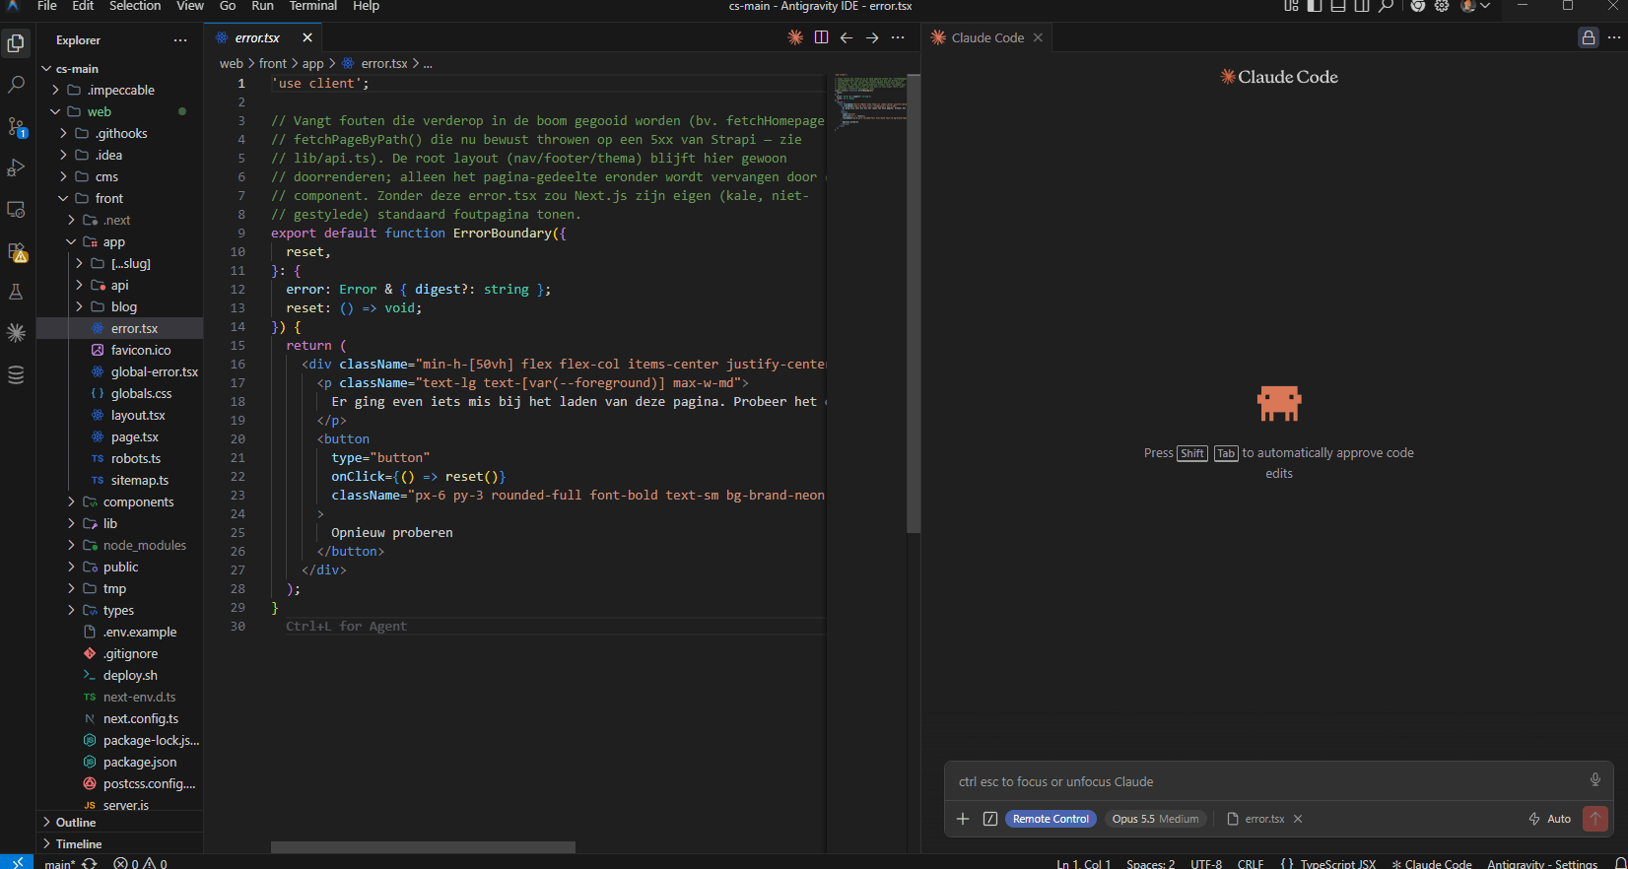Click Antigravity - Settings in status bar
The height and width of the screenshot is (869, 1628).
tap(1542, 863)
